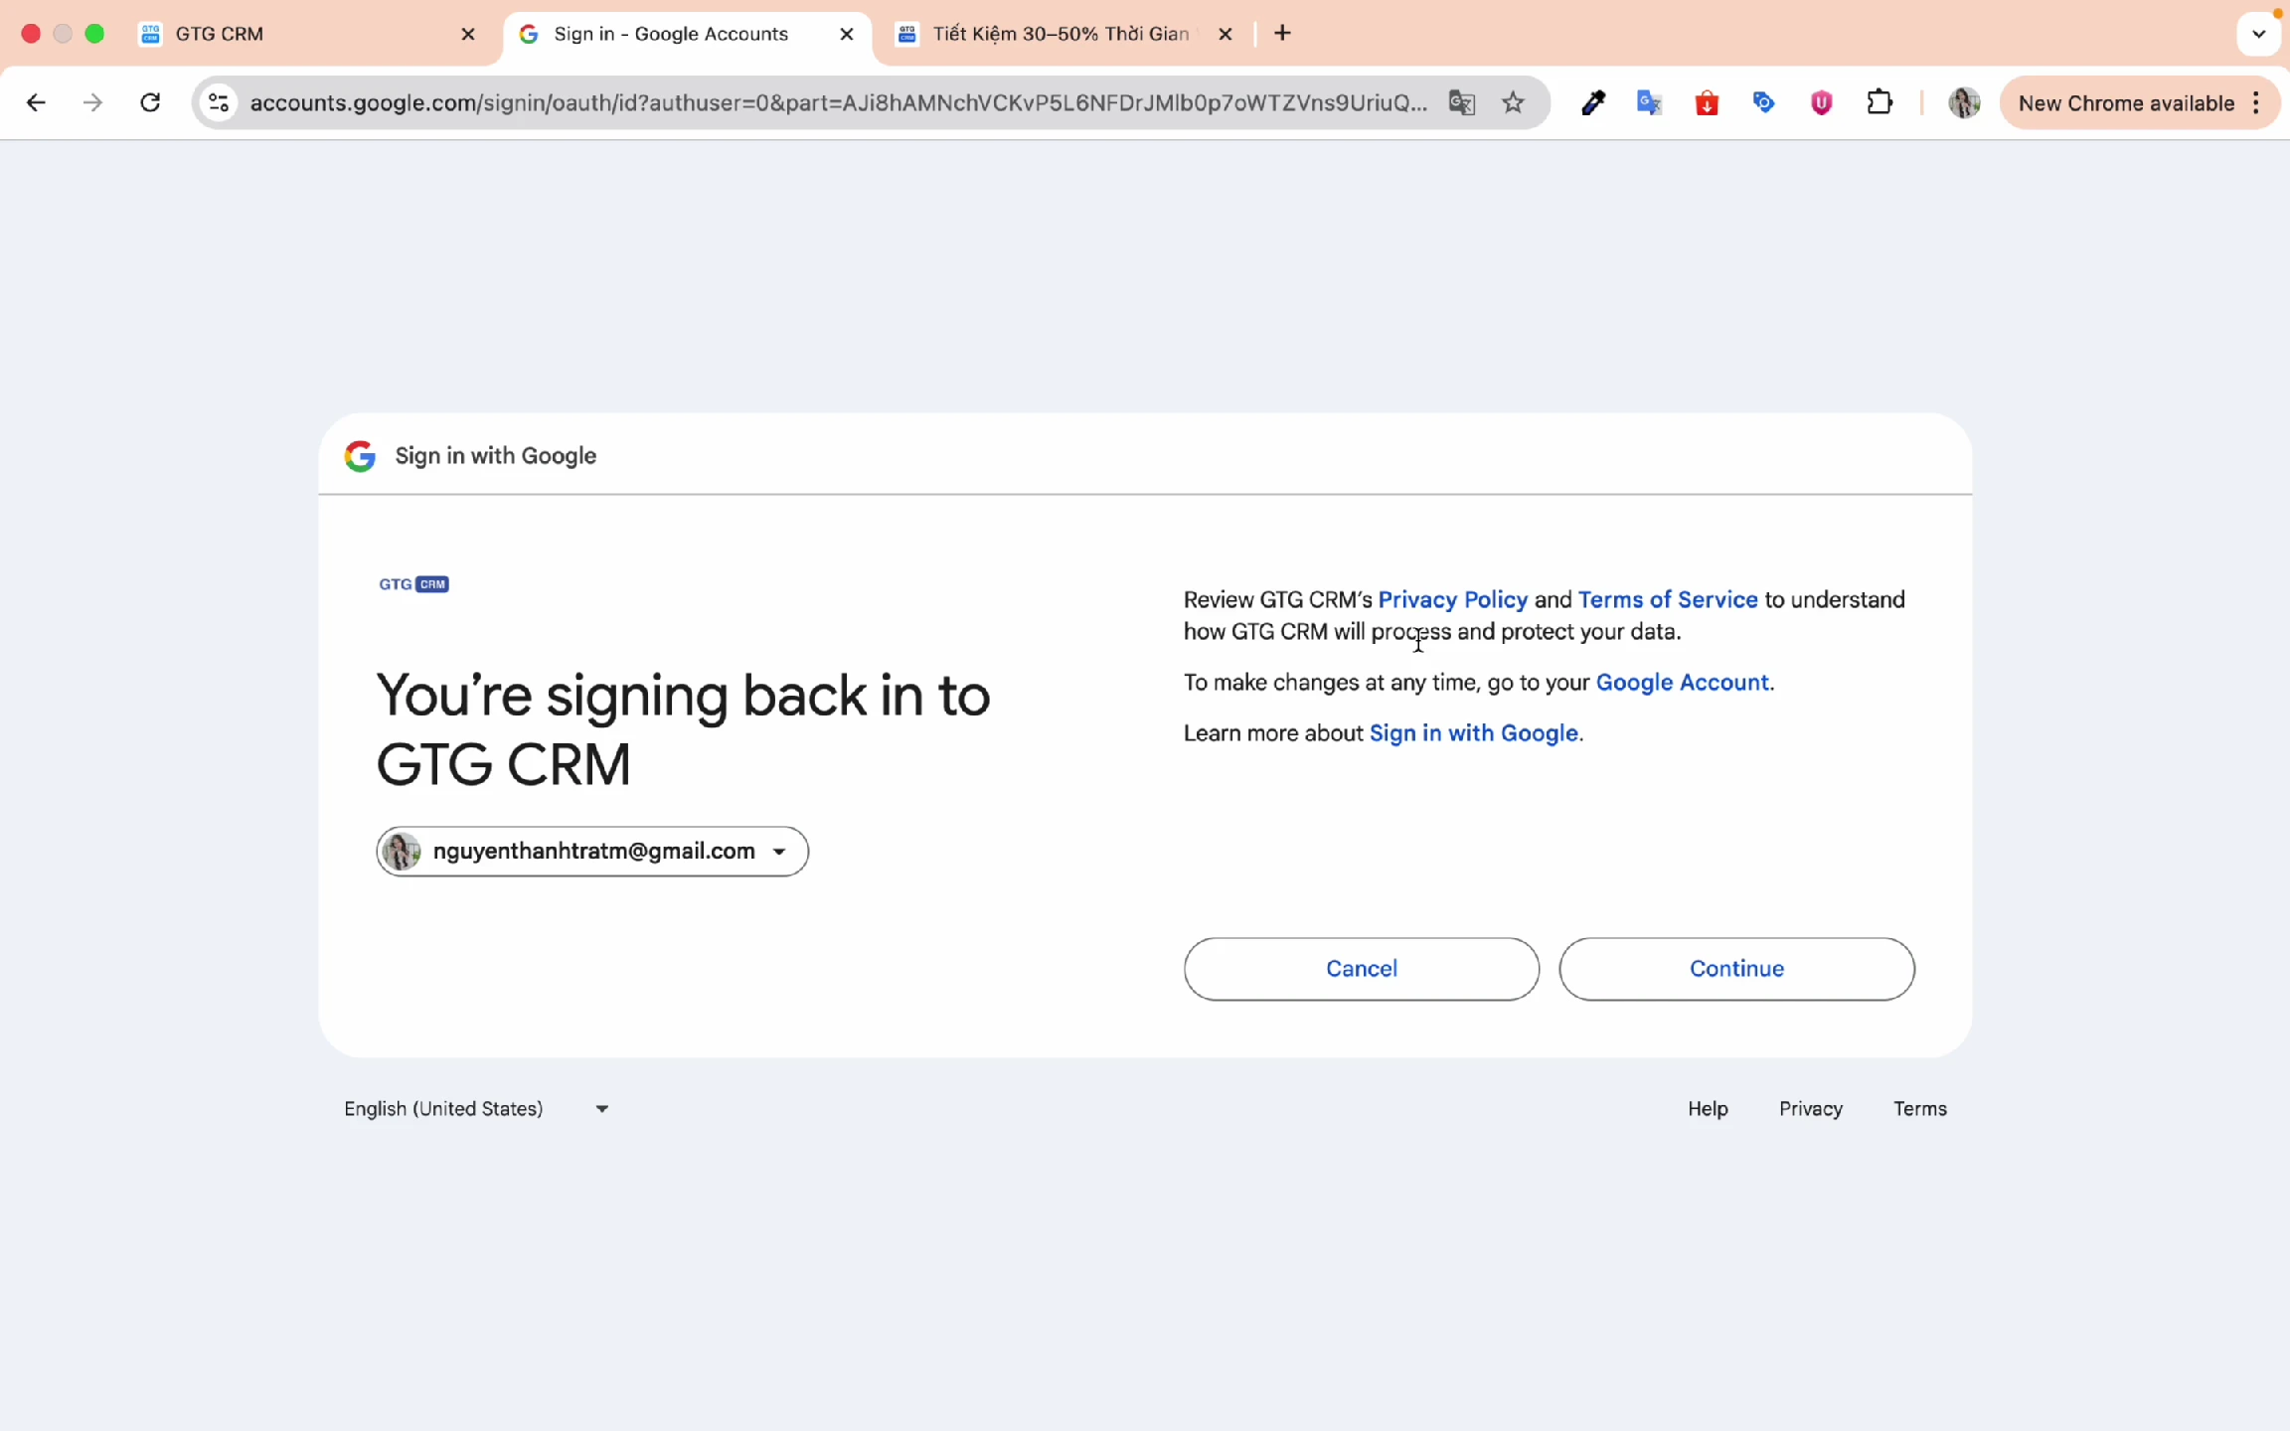Open the Privacy Policy link
The image size is (2290, 1431).
coord(1452,599)
